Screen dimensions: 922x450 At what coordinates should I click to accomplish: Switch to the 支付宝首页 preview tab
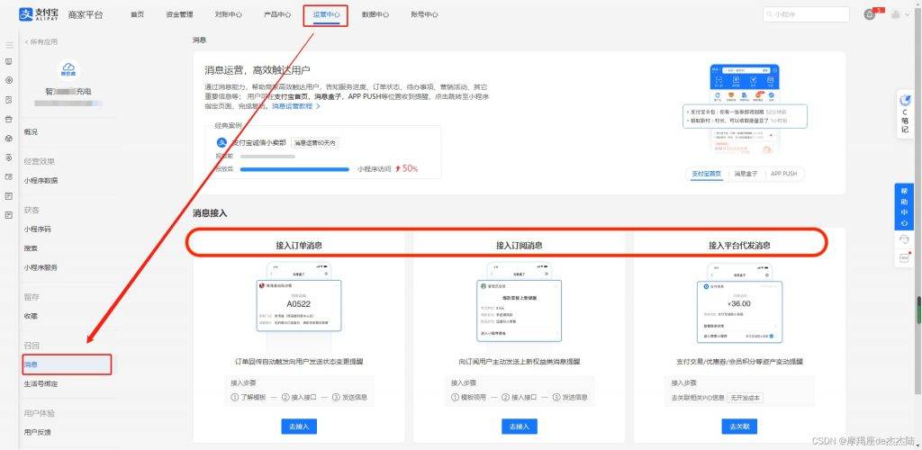[707, 174]
